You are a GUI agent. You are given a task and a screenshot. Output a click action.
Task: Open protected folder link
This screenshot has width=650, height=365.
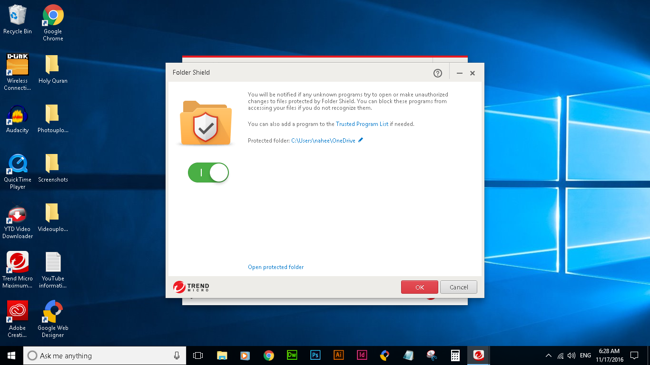pos(276,267)
